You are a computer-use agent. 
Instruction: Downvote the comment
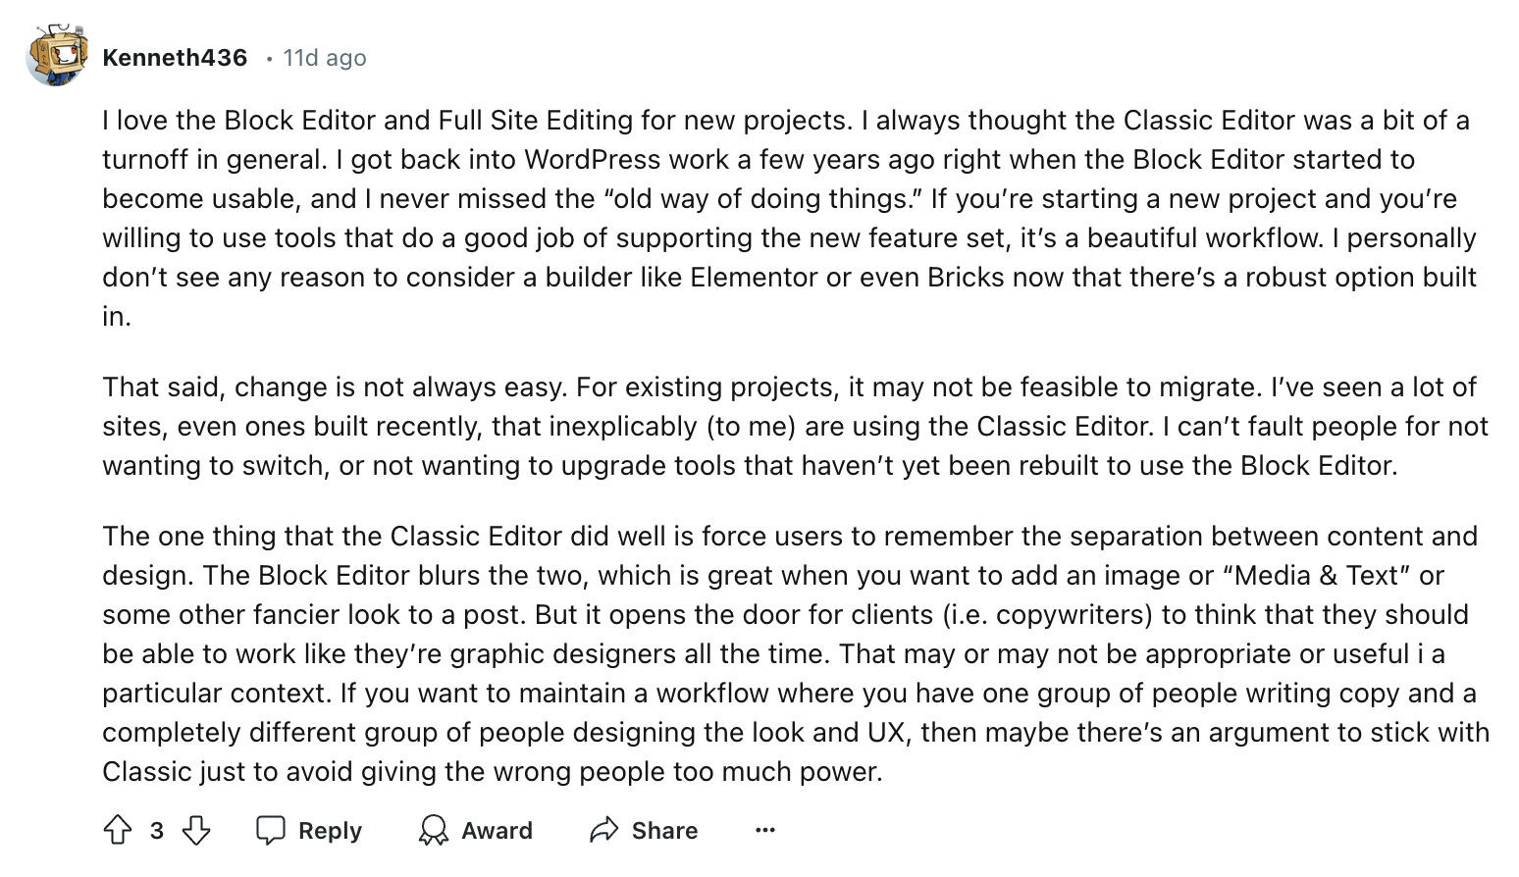pyautogui.click(x=196, y=830)
